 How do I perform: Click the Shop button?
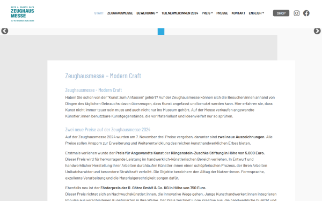tap(281, 13)
